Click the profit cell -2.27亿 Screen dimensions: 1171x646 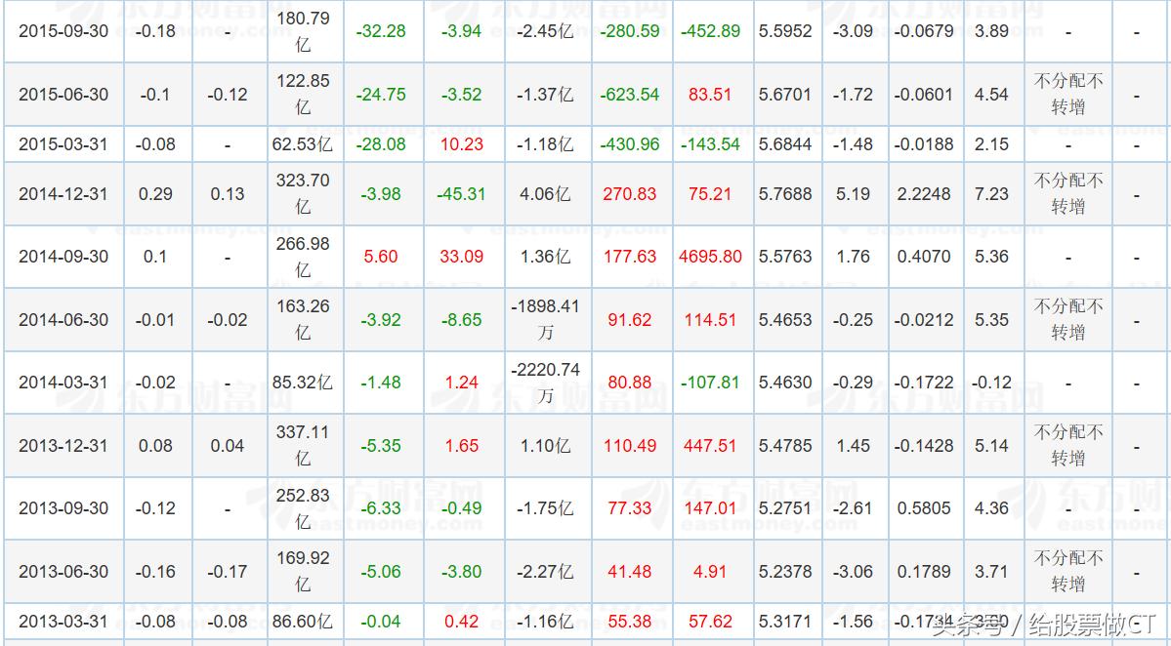[545, 572]
